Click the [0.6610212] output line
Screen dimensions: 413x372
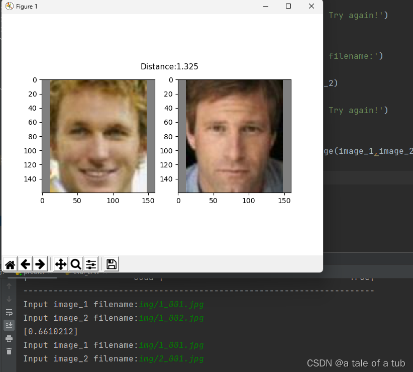(51, 331)
